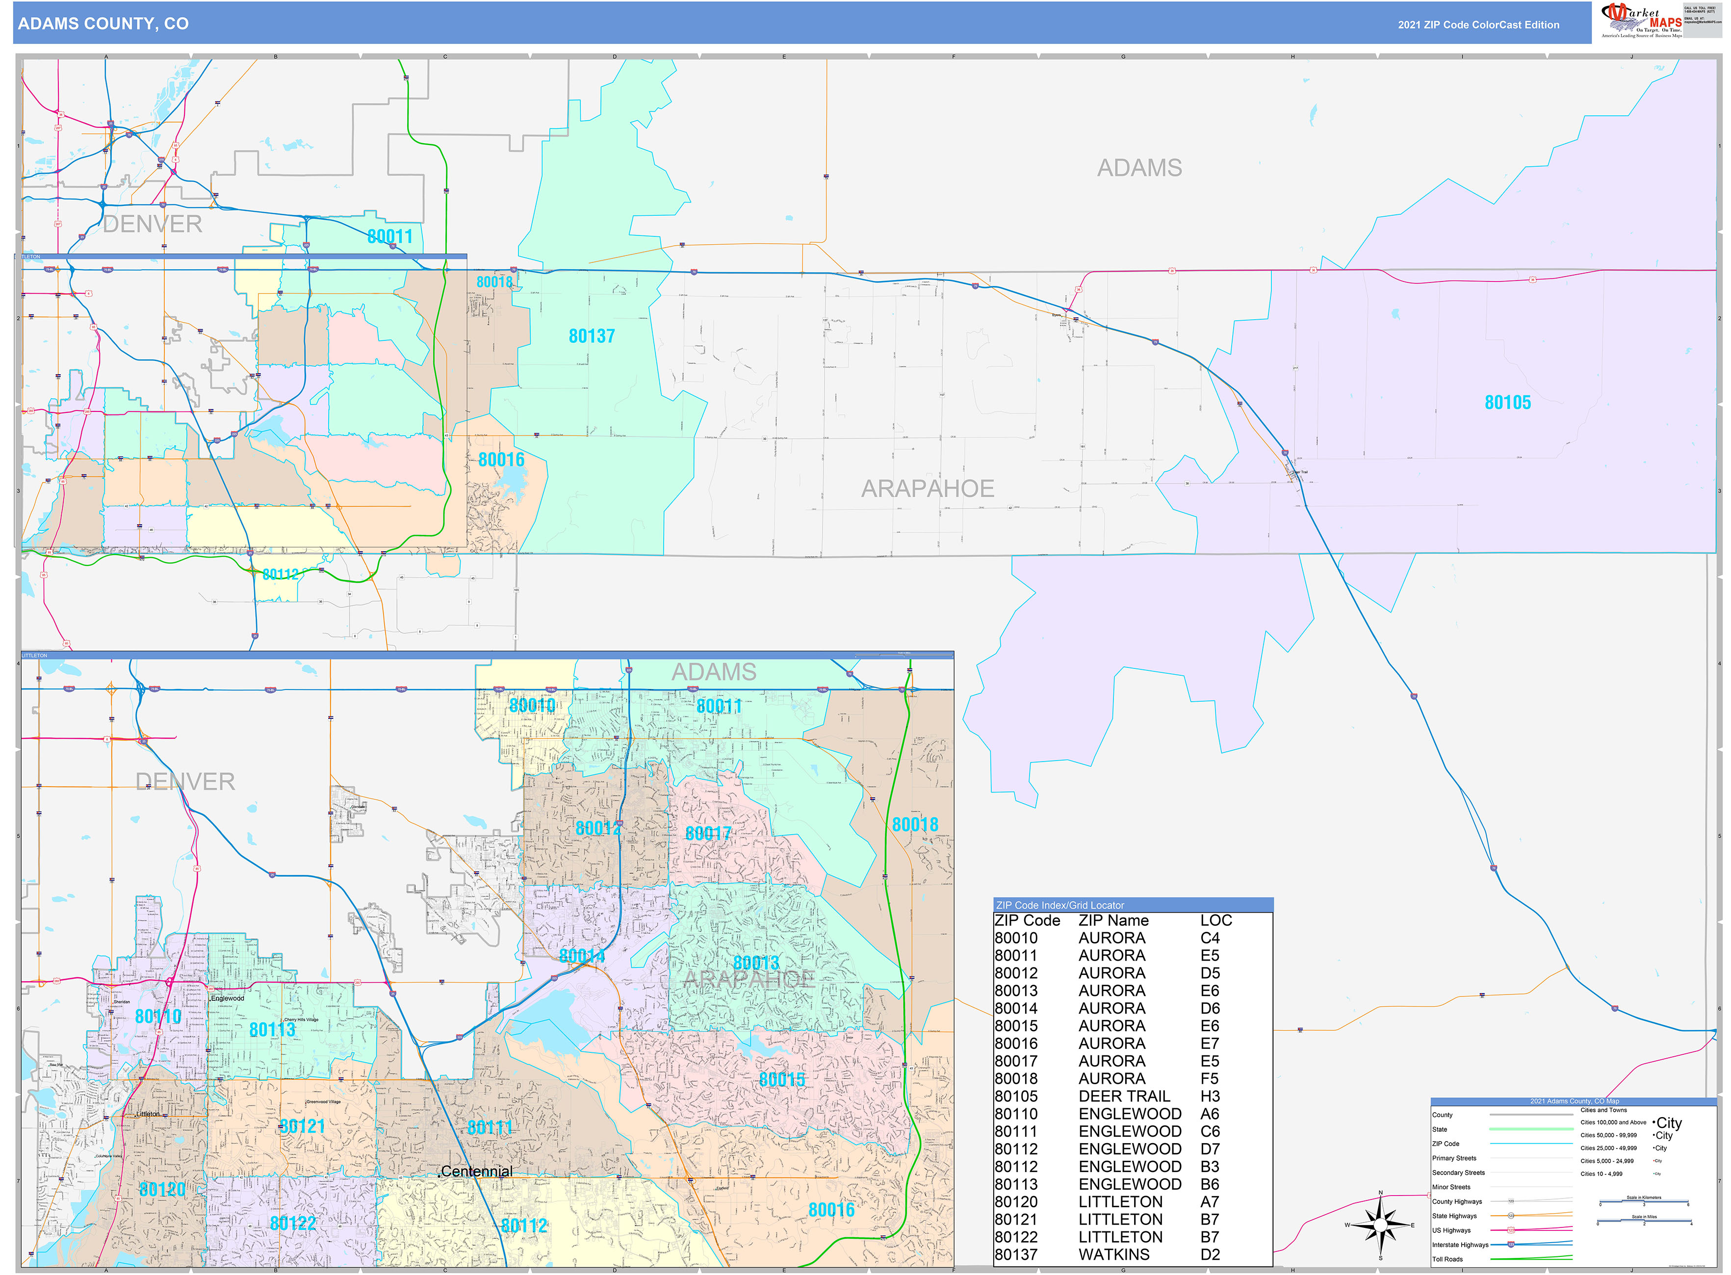Click 'Cities 100,000 and Above' legend entry
This screenshot has width=1731, height=1275.
tap(1613, 1123)
